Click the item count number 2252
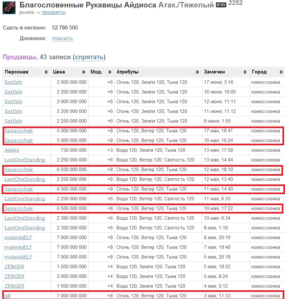 click(x=236, y=3)
